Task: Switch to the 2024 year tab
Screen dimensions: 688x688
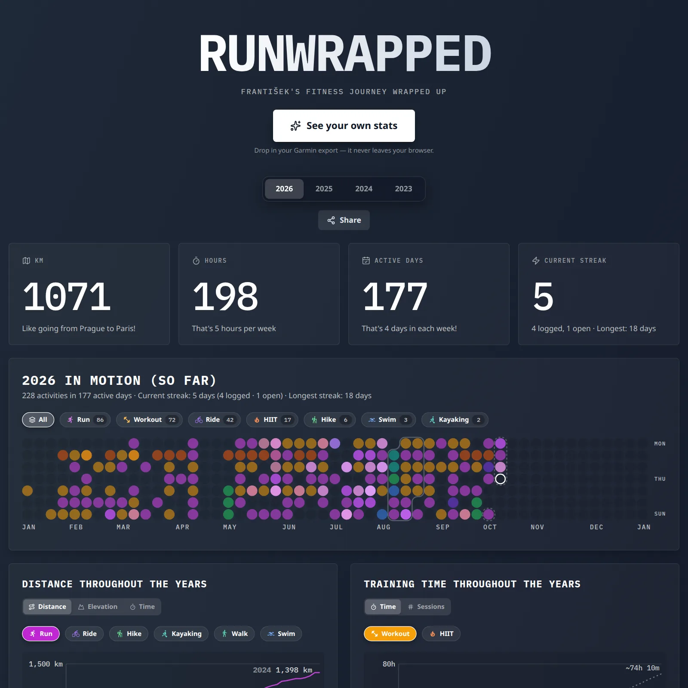Action: pyautogui.click(x=364, y=189)
